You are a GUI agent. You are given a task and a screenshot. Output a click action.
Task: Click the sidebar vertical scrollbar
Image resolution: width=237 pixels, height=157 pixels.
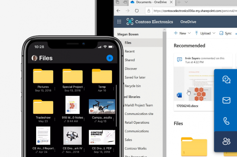164,94
